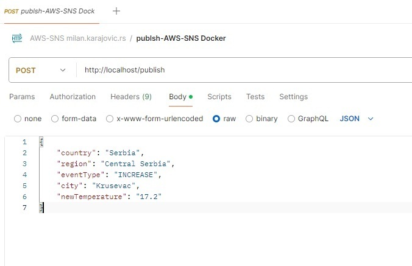The width and height of the screenshot is (412, 266).
Task: Open a new request tab with plus icon
Action: click(116, 11)
